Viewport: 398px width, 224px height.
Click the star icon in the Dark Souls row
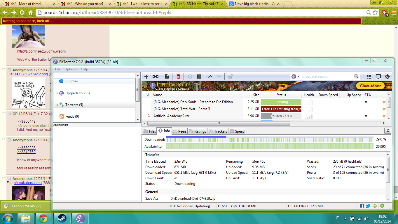click(384, 102)
